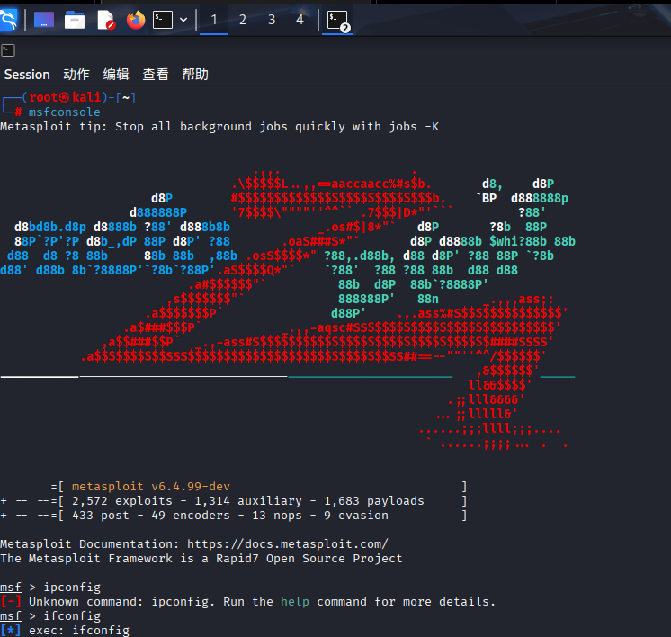The height and width of the screenshot is (637, 671).
Task: Open the 编辑 menu
Action: tap(116, 75)
